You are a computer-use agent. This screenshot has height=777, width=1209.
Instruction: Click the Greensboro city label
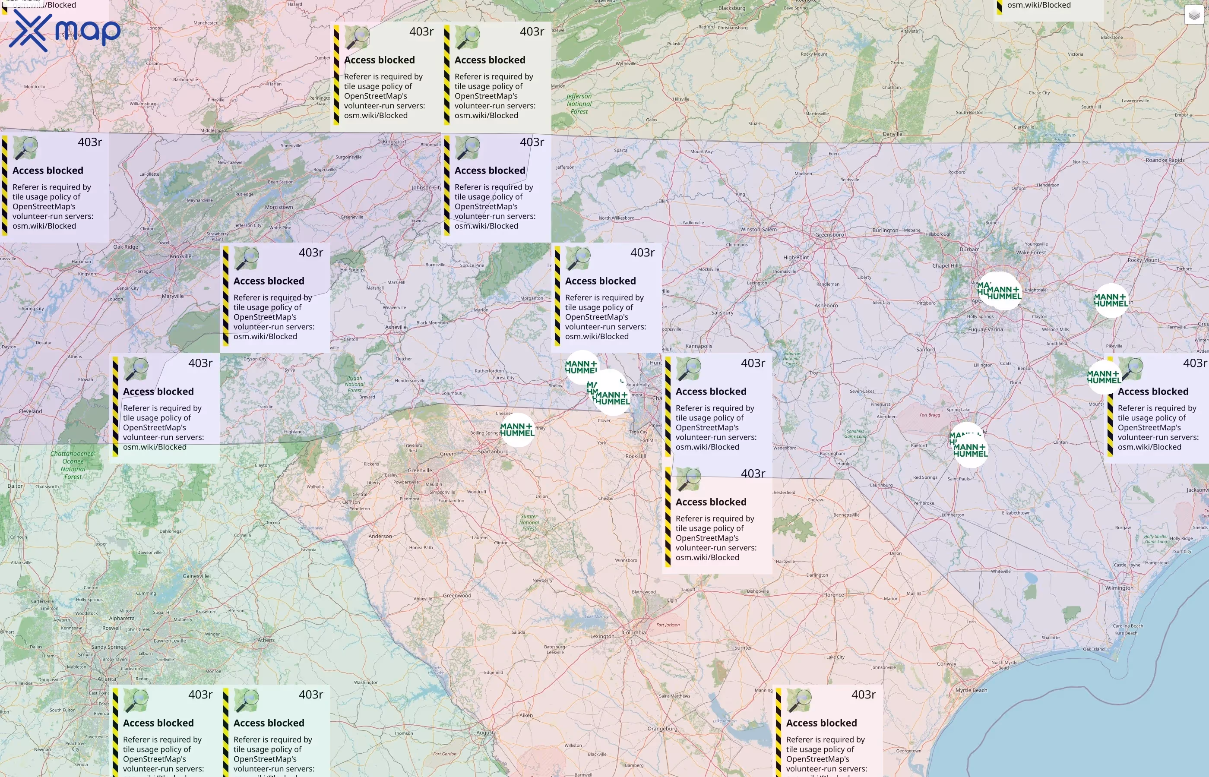829,235
